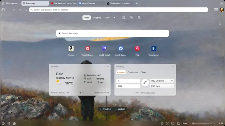Switch to the Vivaldi Themes tab
225x126 pixels.
[91, 3]
